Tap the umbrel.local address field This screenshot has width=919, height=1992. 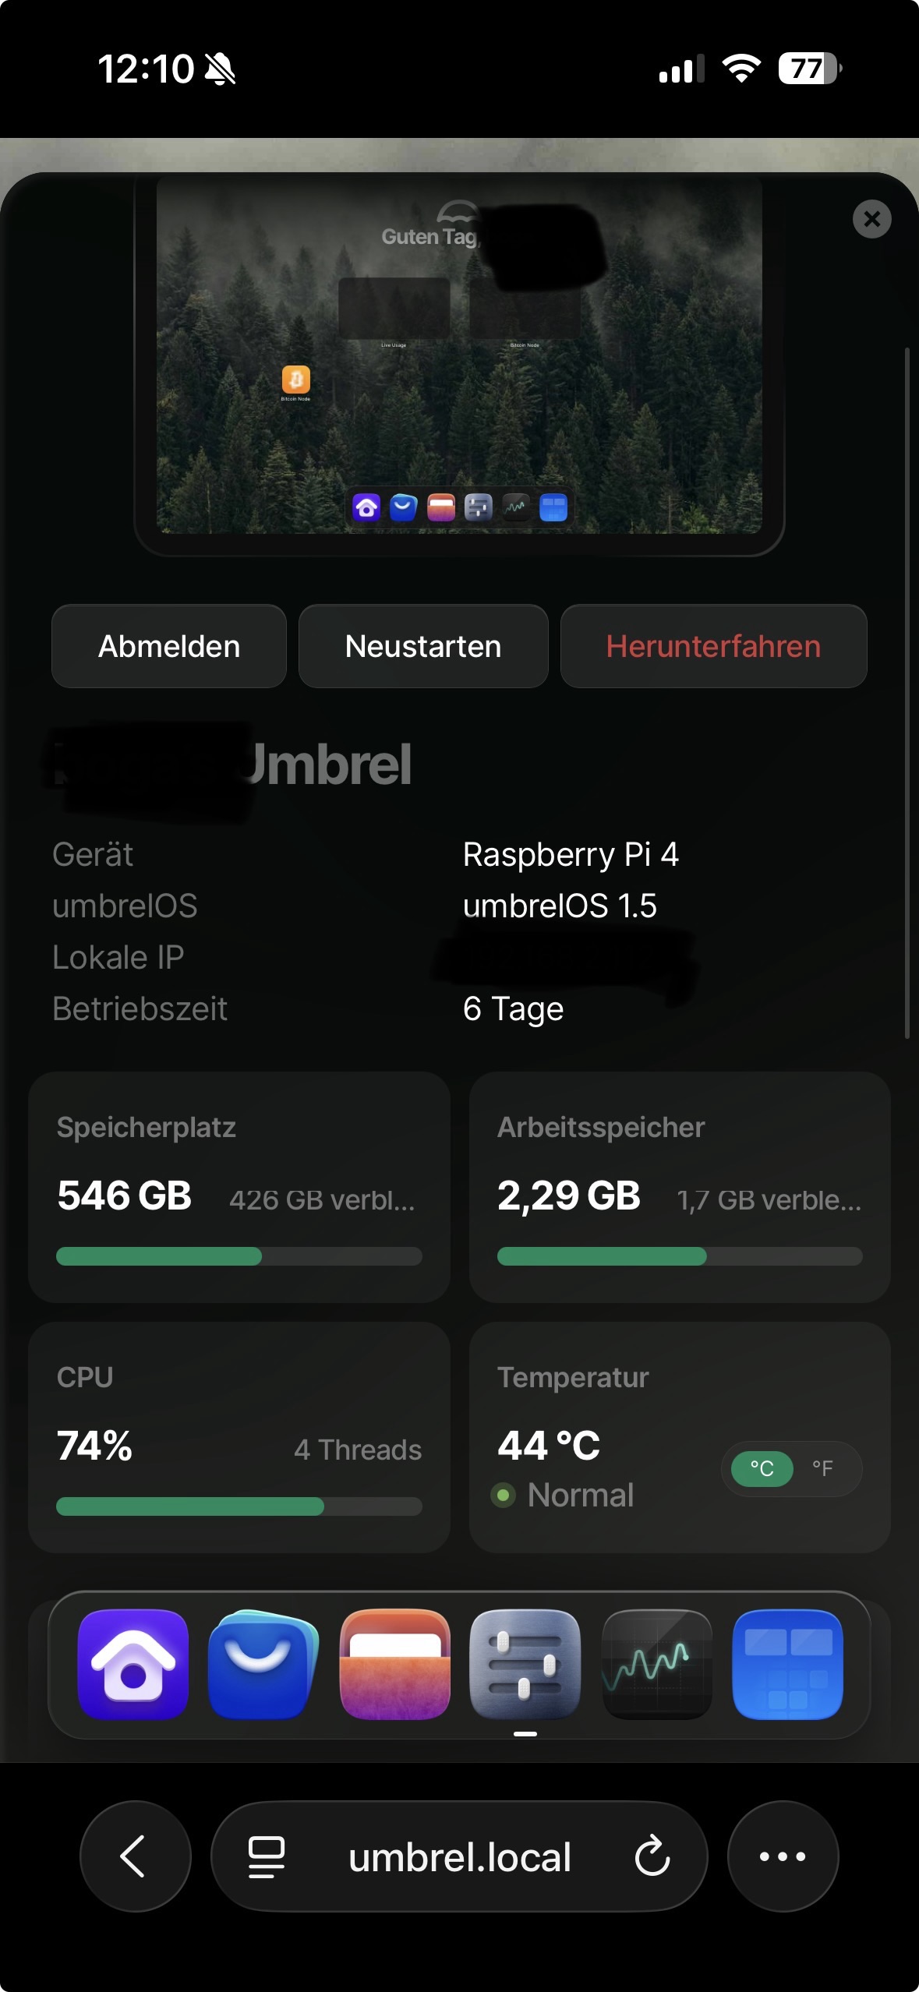460,1856
